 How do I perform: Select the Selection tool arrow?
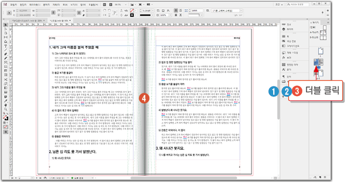(6, 25)
